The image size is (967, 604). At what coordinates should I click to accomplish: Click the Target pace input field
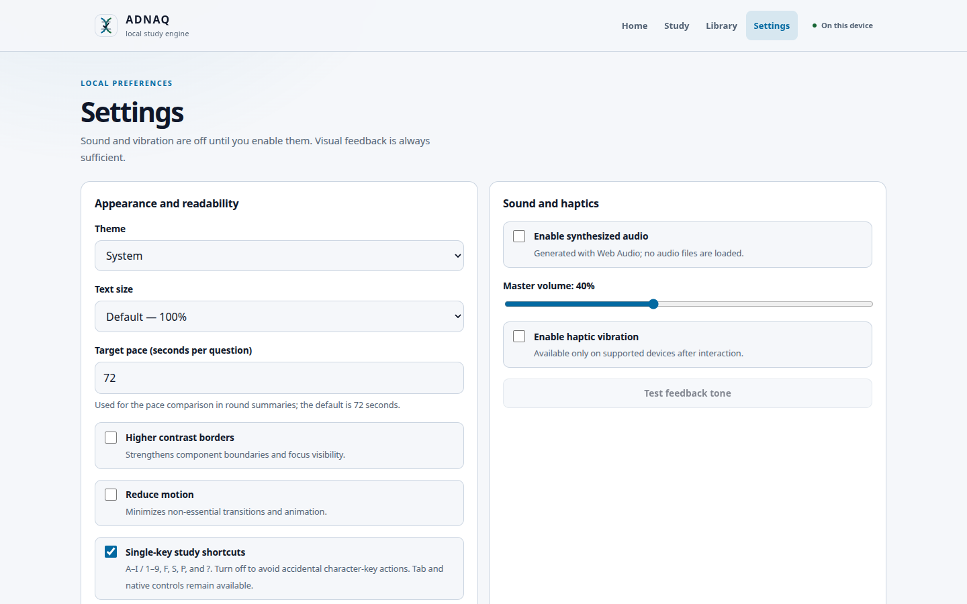coord(279,378)
